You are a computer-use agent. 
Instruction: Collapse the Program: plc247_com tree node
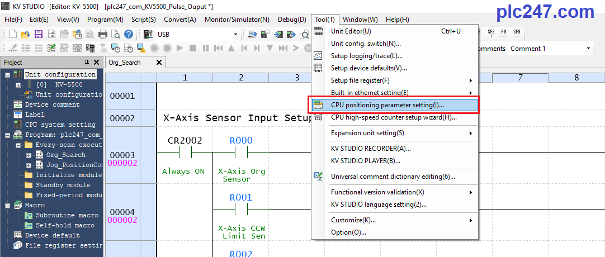7,135
